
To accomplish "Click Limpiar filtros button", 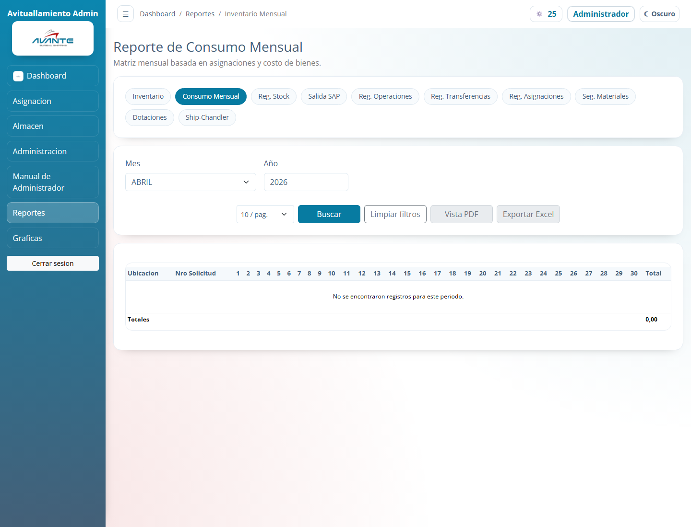I will tap(395, 214).
